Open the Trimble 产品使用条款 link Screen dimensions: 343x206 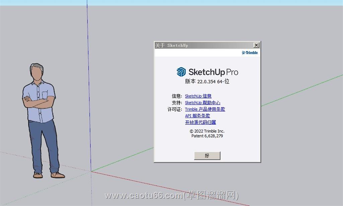(205, 109)
